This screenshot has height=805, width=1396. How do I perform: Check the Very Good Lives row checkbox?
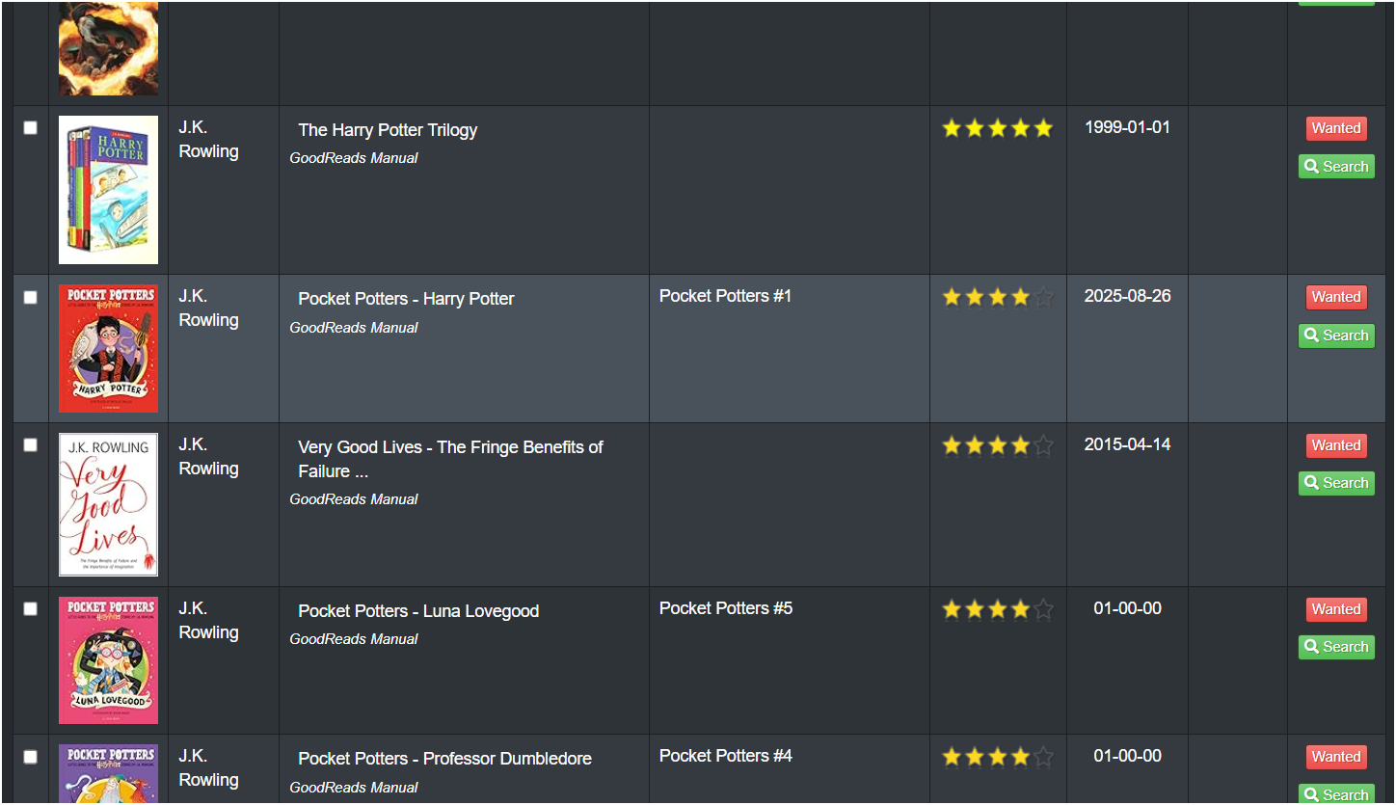[x=31, y=445]
